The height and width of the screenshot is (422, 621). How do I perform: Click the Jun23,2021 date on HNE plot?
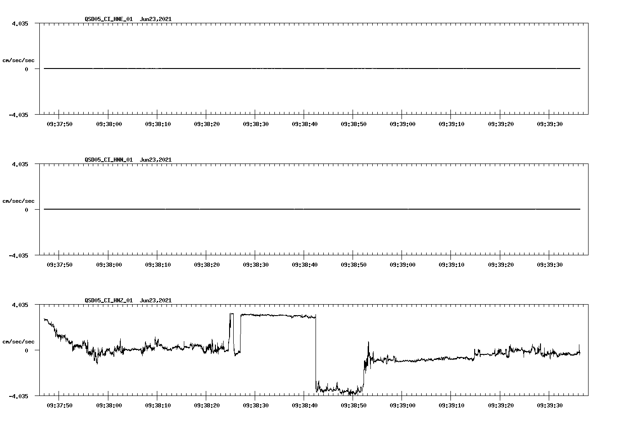156,19
